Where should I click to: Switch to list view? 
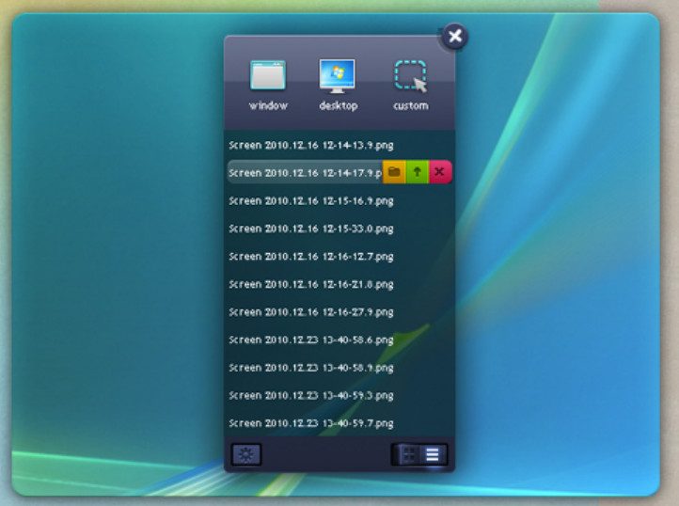point(433,454)
